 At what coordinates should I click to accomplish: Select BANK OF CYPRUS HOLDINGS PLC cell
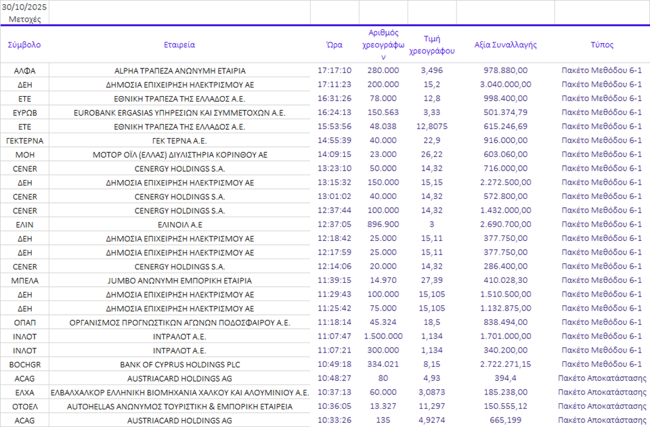(x=179, y=365)
